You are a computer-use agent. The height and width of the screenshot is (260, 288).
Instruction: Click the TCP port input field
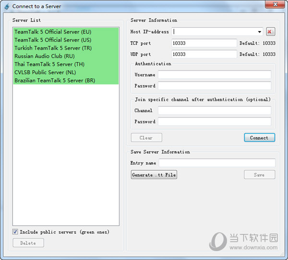(204, 43)
